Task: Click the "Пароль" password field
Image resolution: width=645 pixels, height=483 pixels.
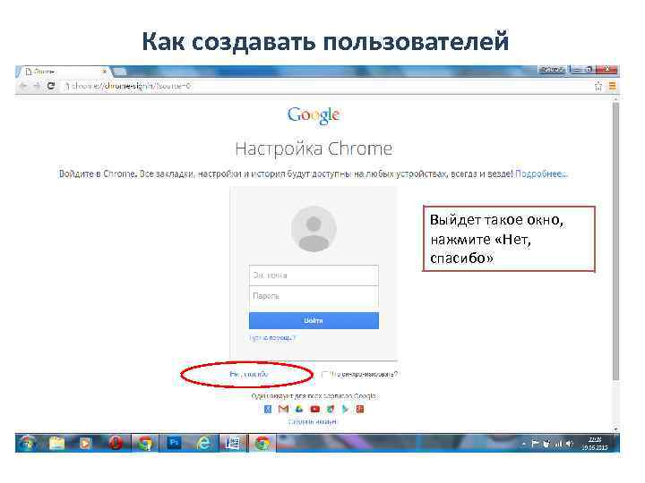Action: 314,296
